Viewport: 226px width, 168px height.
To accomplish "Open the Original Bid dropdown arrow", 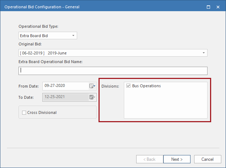I will point(204,53).
